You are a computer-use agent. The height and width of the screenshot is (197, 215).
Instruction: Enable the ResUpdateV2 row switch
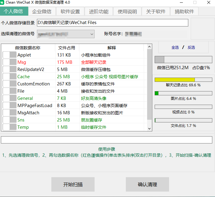click(10, 69)
